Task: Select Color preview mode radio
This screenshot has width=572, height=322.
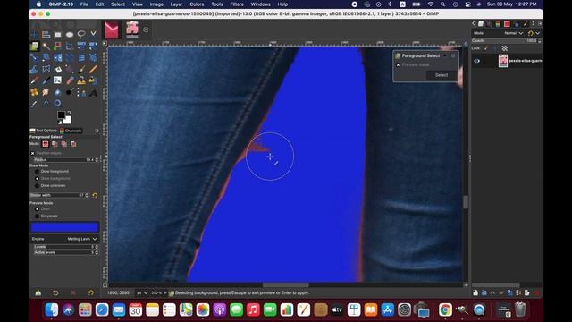Action: [x=37, y=209]
